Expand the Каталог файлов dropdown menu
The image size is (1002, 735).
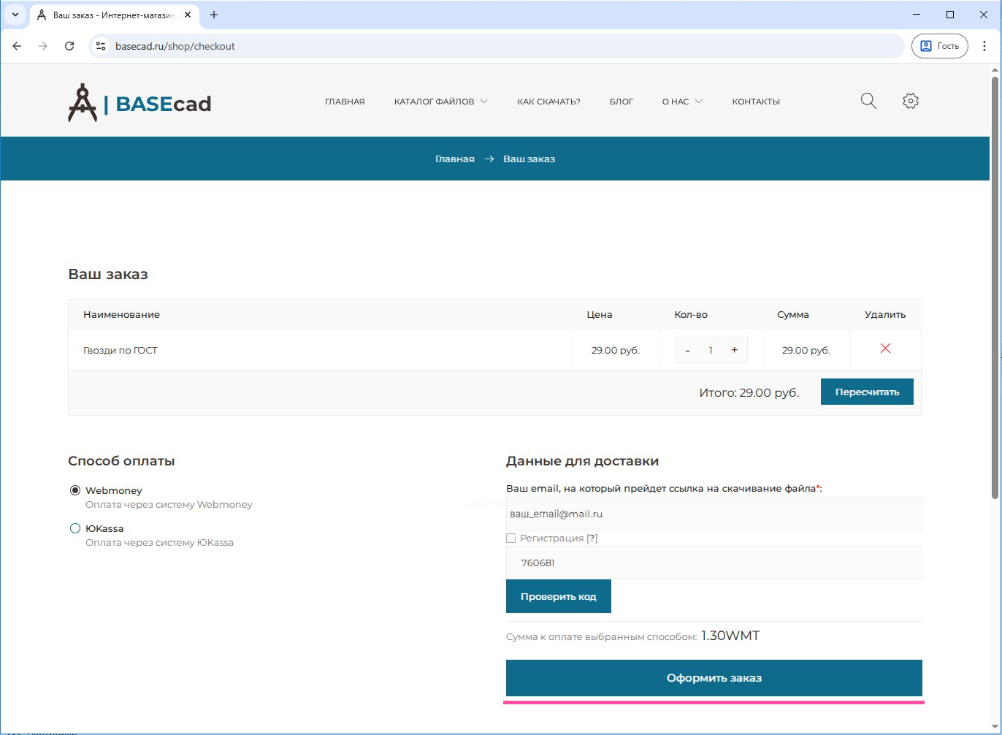point(440,102)
